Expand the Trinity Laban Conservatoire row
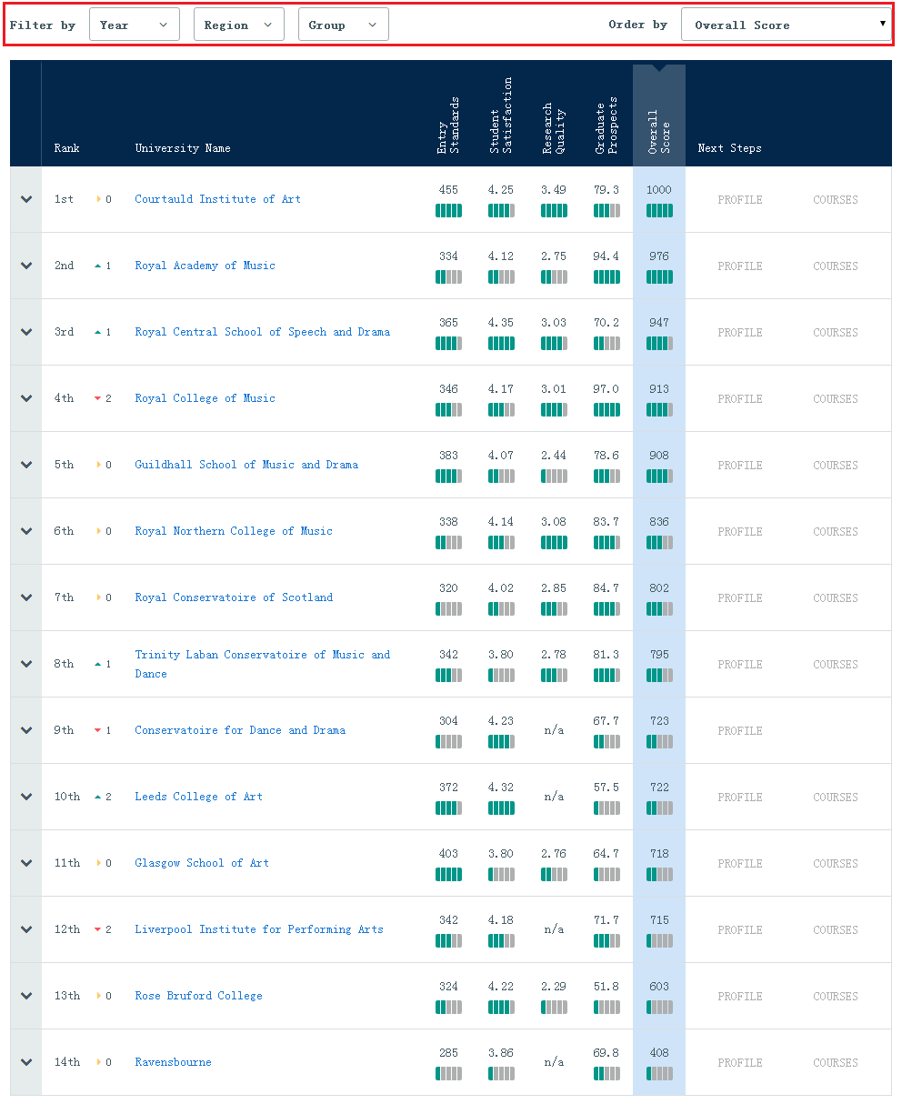 click(26, 664)
